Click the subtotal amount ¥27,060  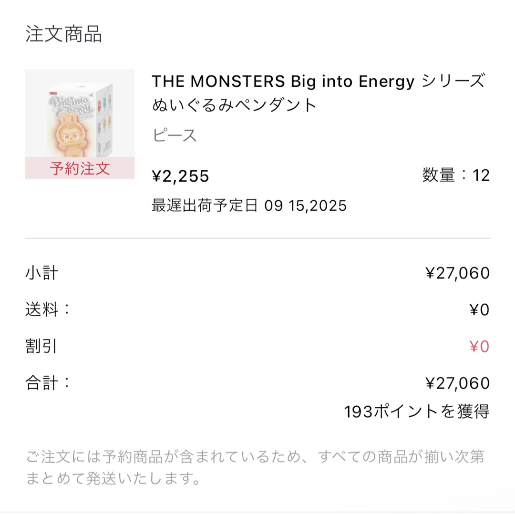pos(457,273)
